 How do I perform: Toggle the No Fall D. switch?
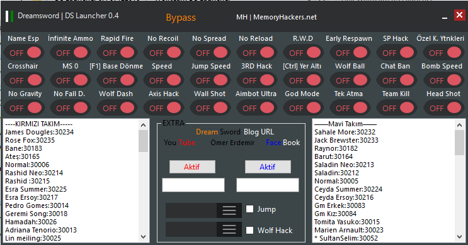coord(71,108)
